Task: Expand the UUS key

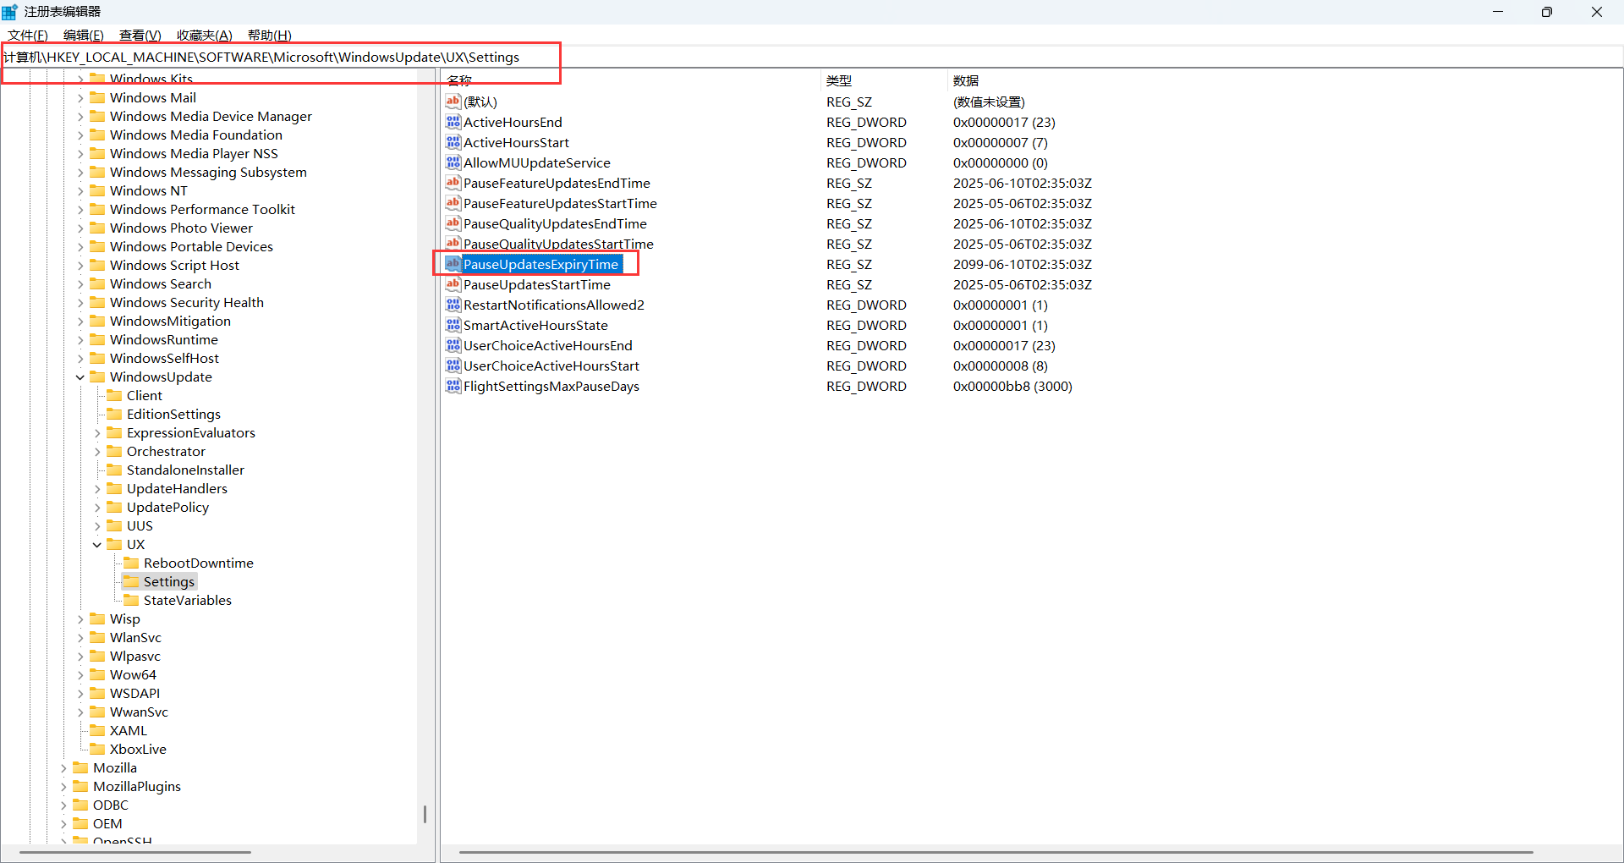Action: click(x=97, y=526)
